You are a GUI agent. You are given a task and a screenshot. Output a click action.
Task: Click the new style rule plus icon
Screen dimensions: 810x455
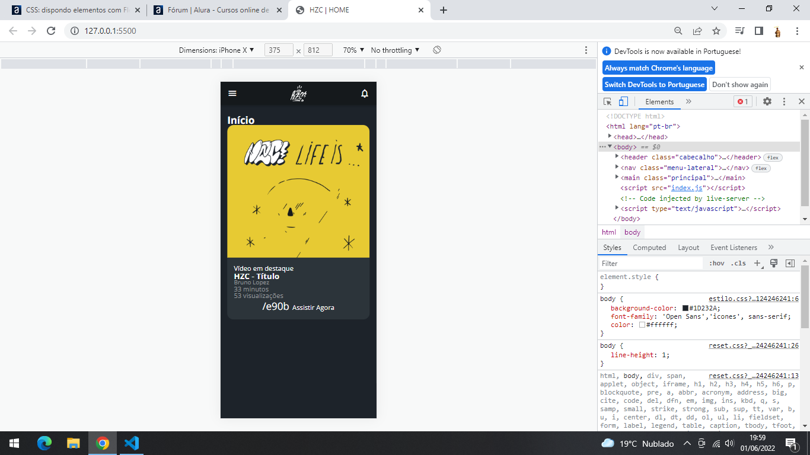pyautogui.click(x=758, y=264)
